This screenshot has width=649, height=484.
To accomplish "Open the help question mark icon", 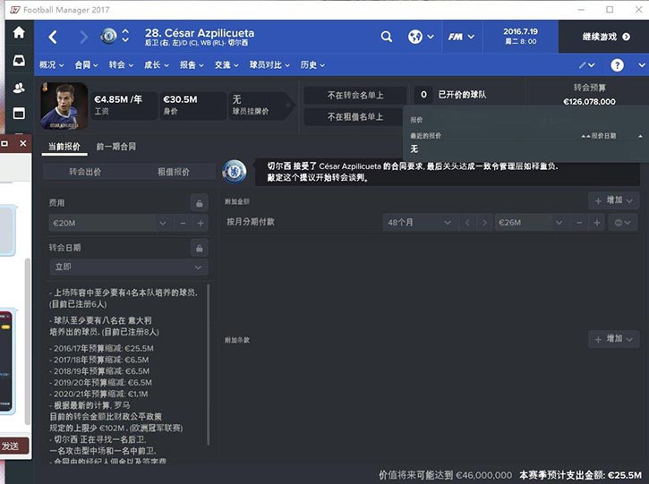I will coord(617,65).
